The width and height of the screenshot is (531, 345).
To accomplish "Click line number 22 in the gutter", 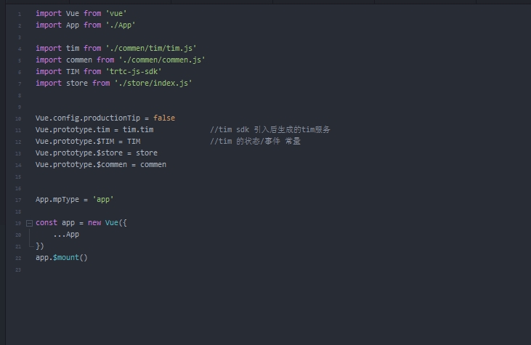I will [19, 258].
